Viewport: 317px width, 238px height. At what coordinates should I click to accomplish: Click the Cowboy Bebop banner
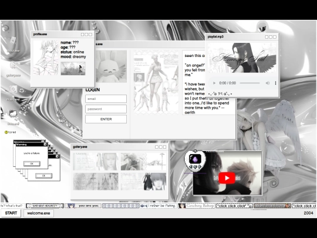196,206
